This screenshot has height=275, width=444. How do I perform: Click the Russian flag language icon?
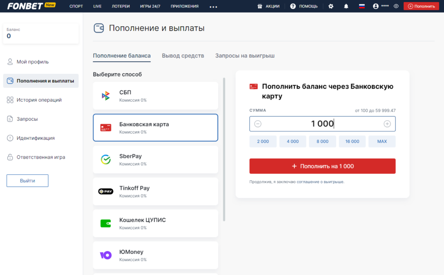point(362,6)
